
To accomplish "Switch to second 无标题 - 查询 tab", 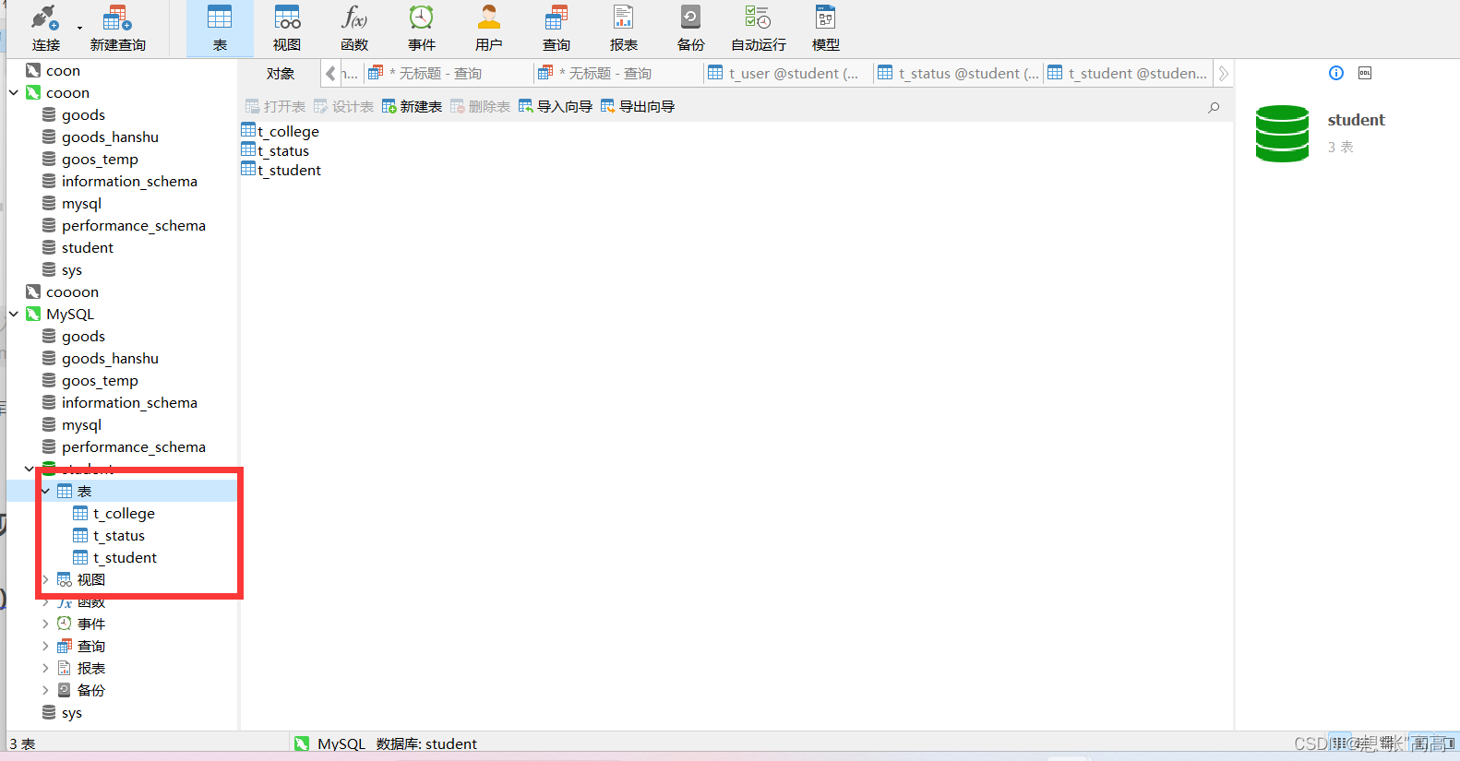I will click(x=617, y=73).
